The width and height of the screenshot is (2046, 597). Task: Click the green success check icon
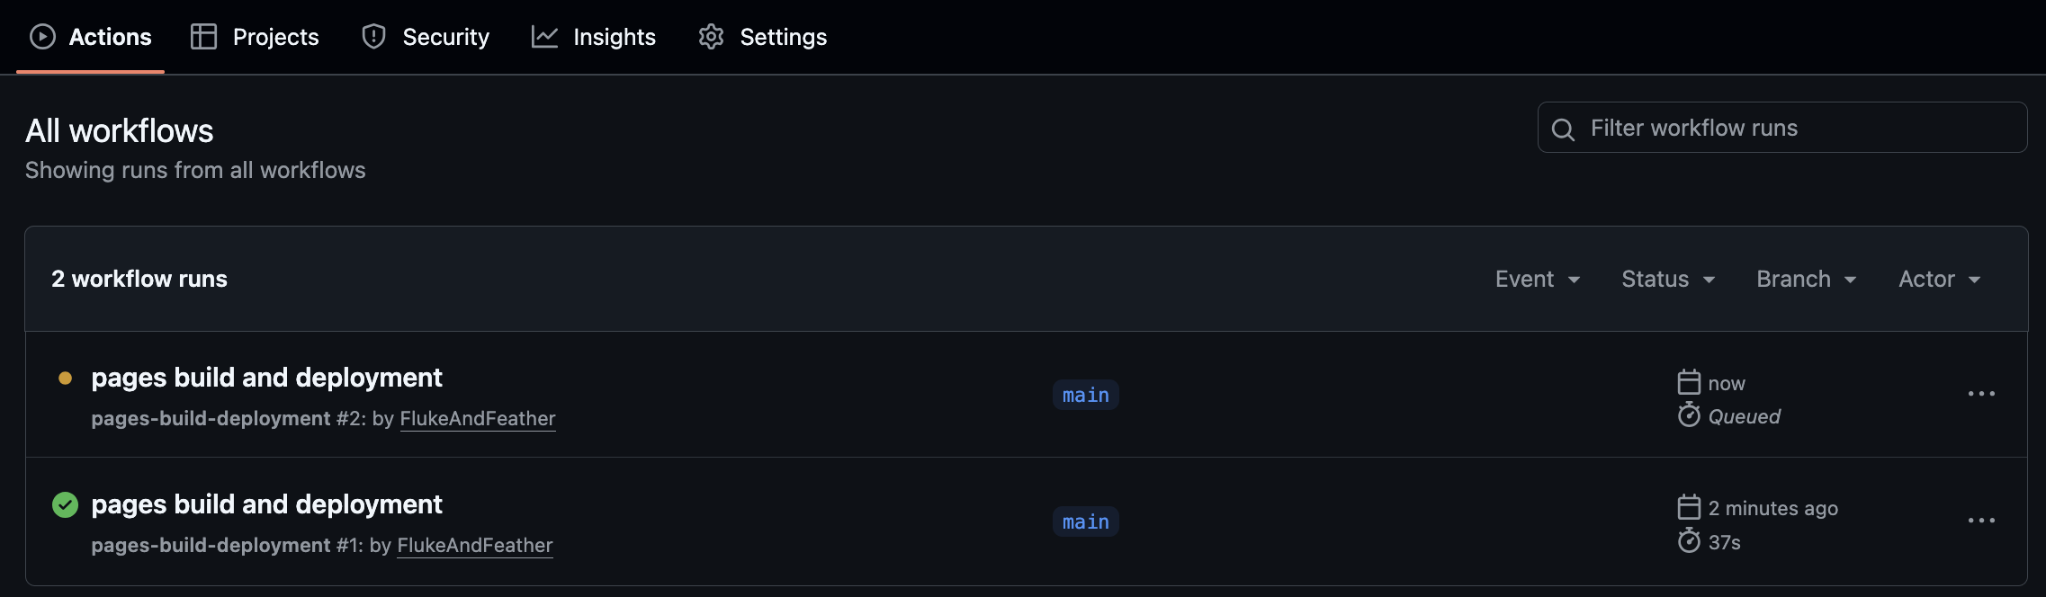[65, 505]
